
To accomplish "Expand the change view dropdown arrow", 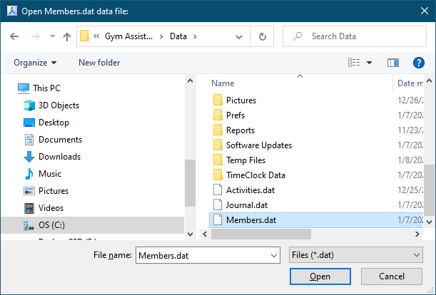I will pos(370,63).
